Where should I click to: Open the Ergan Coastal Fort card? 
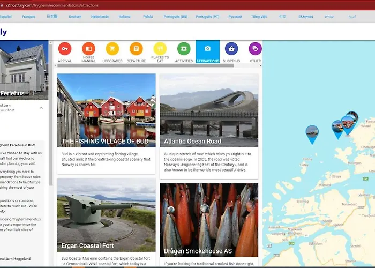pos(106,220)
